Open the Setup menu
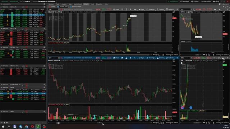 216,1
